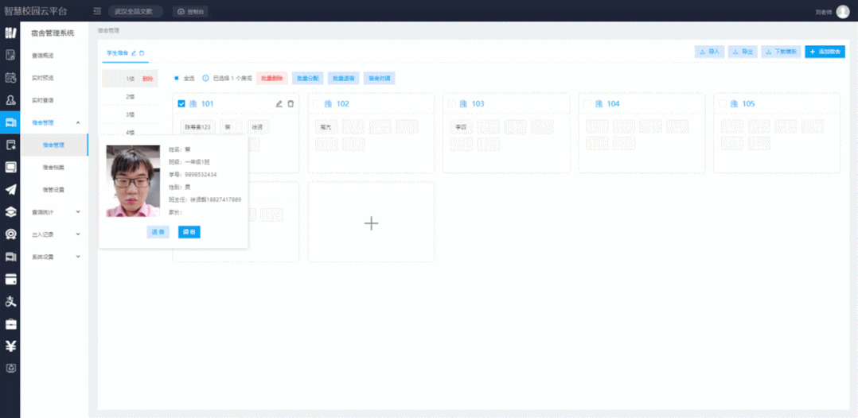Click the building icon of room 102

point(328,104)
